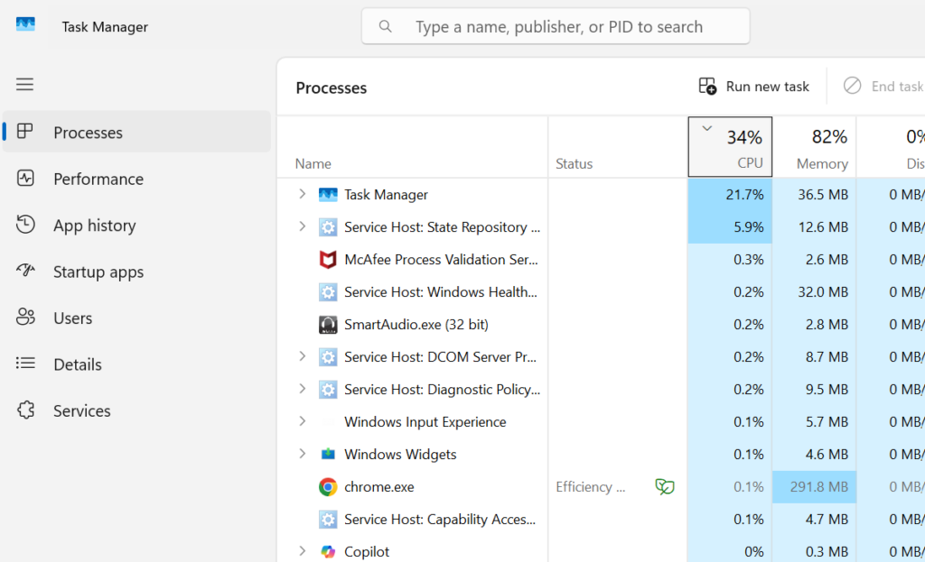Click the 0.3 MB Copilot memory cell

click(814, 551)
